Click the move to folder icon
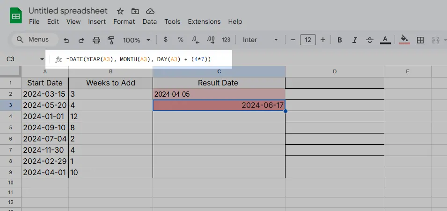447x211 pixels. tap(135, 11)
